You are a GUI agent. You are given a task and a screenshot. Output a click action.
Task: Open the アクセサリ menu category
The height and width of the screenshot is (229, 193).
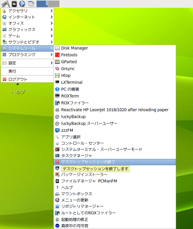click(27, 11)
